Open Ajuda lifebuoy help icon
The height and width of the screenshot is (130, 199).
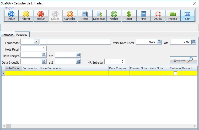158,14
